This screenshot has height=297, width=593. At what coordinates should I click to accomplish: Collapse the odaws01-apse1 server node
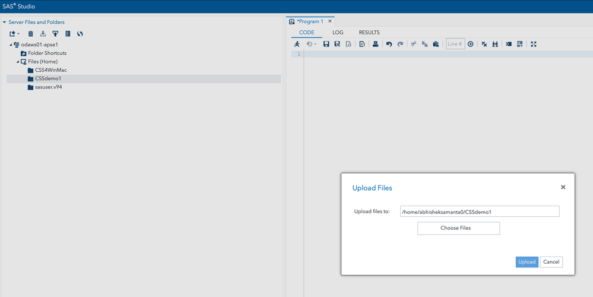pyautogui.click(x=11, y=45)
